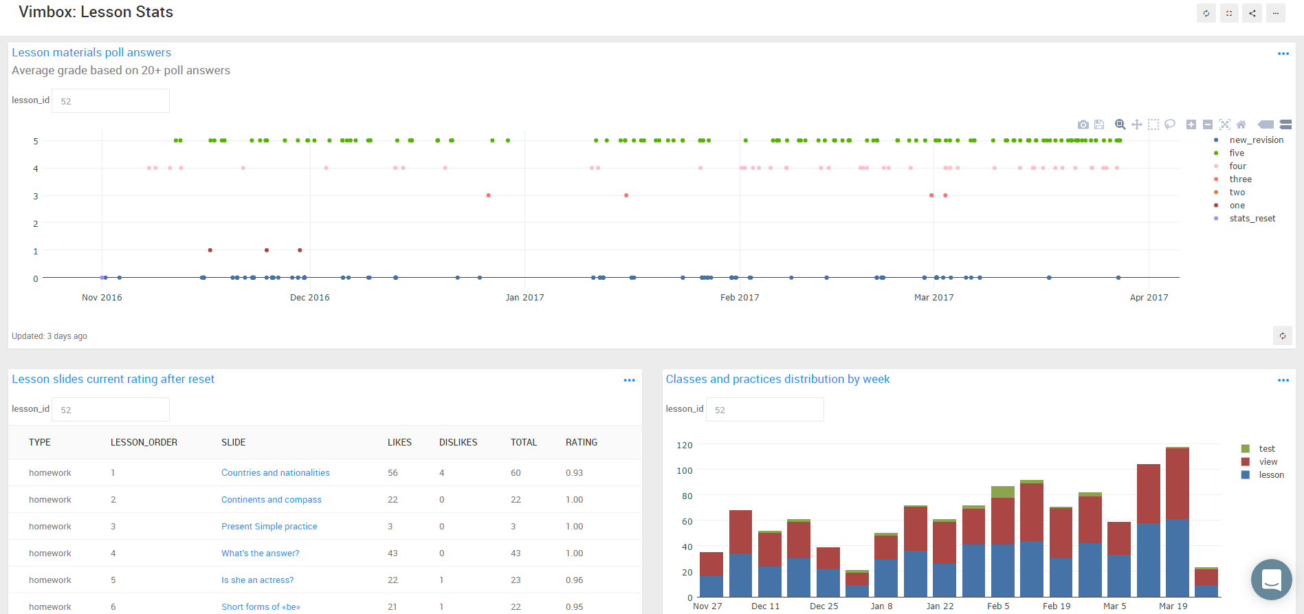Share the Lesson Stats dashboard
Screen dimensions: 1304x614
1252,13
